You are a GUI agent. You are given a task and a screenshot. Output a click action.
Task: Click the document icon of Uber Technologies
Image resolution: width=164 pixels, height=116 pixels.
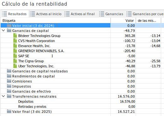[15, 66]
